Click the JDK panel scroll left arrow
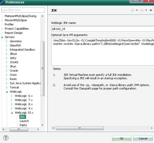154x143 pixels. [x=53, y=128]
